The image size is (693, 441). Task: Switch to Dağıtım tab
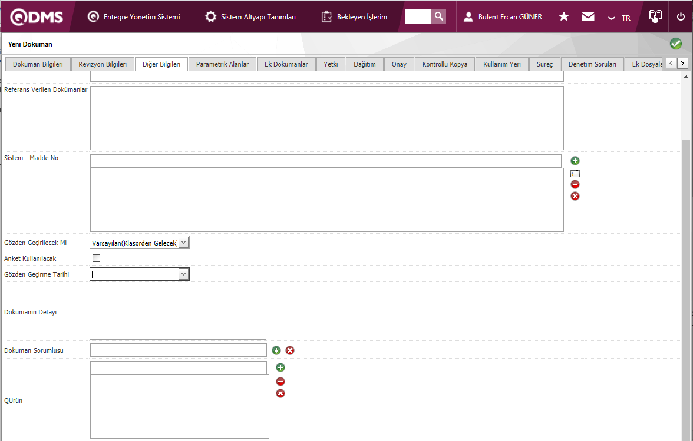coord(365,64)
